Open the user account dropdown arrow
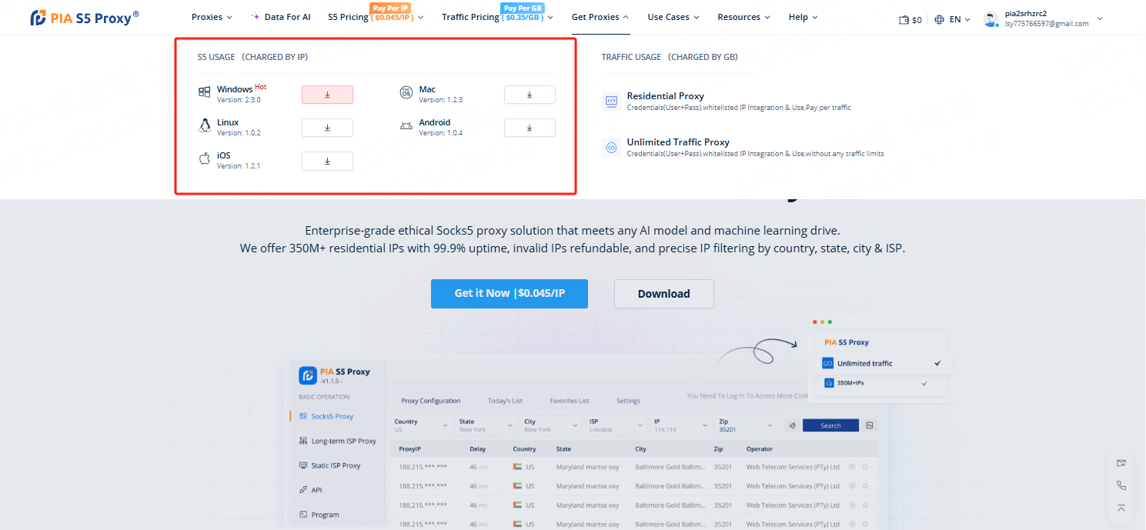 tap(1100, 18)
